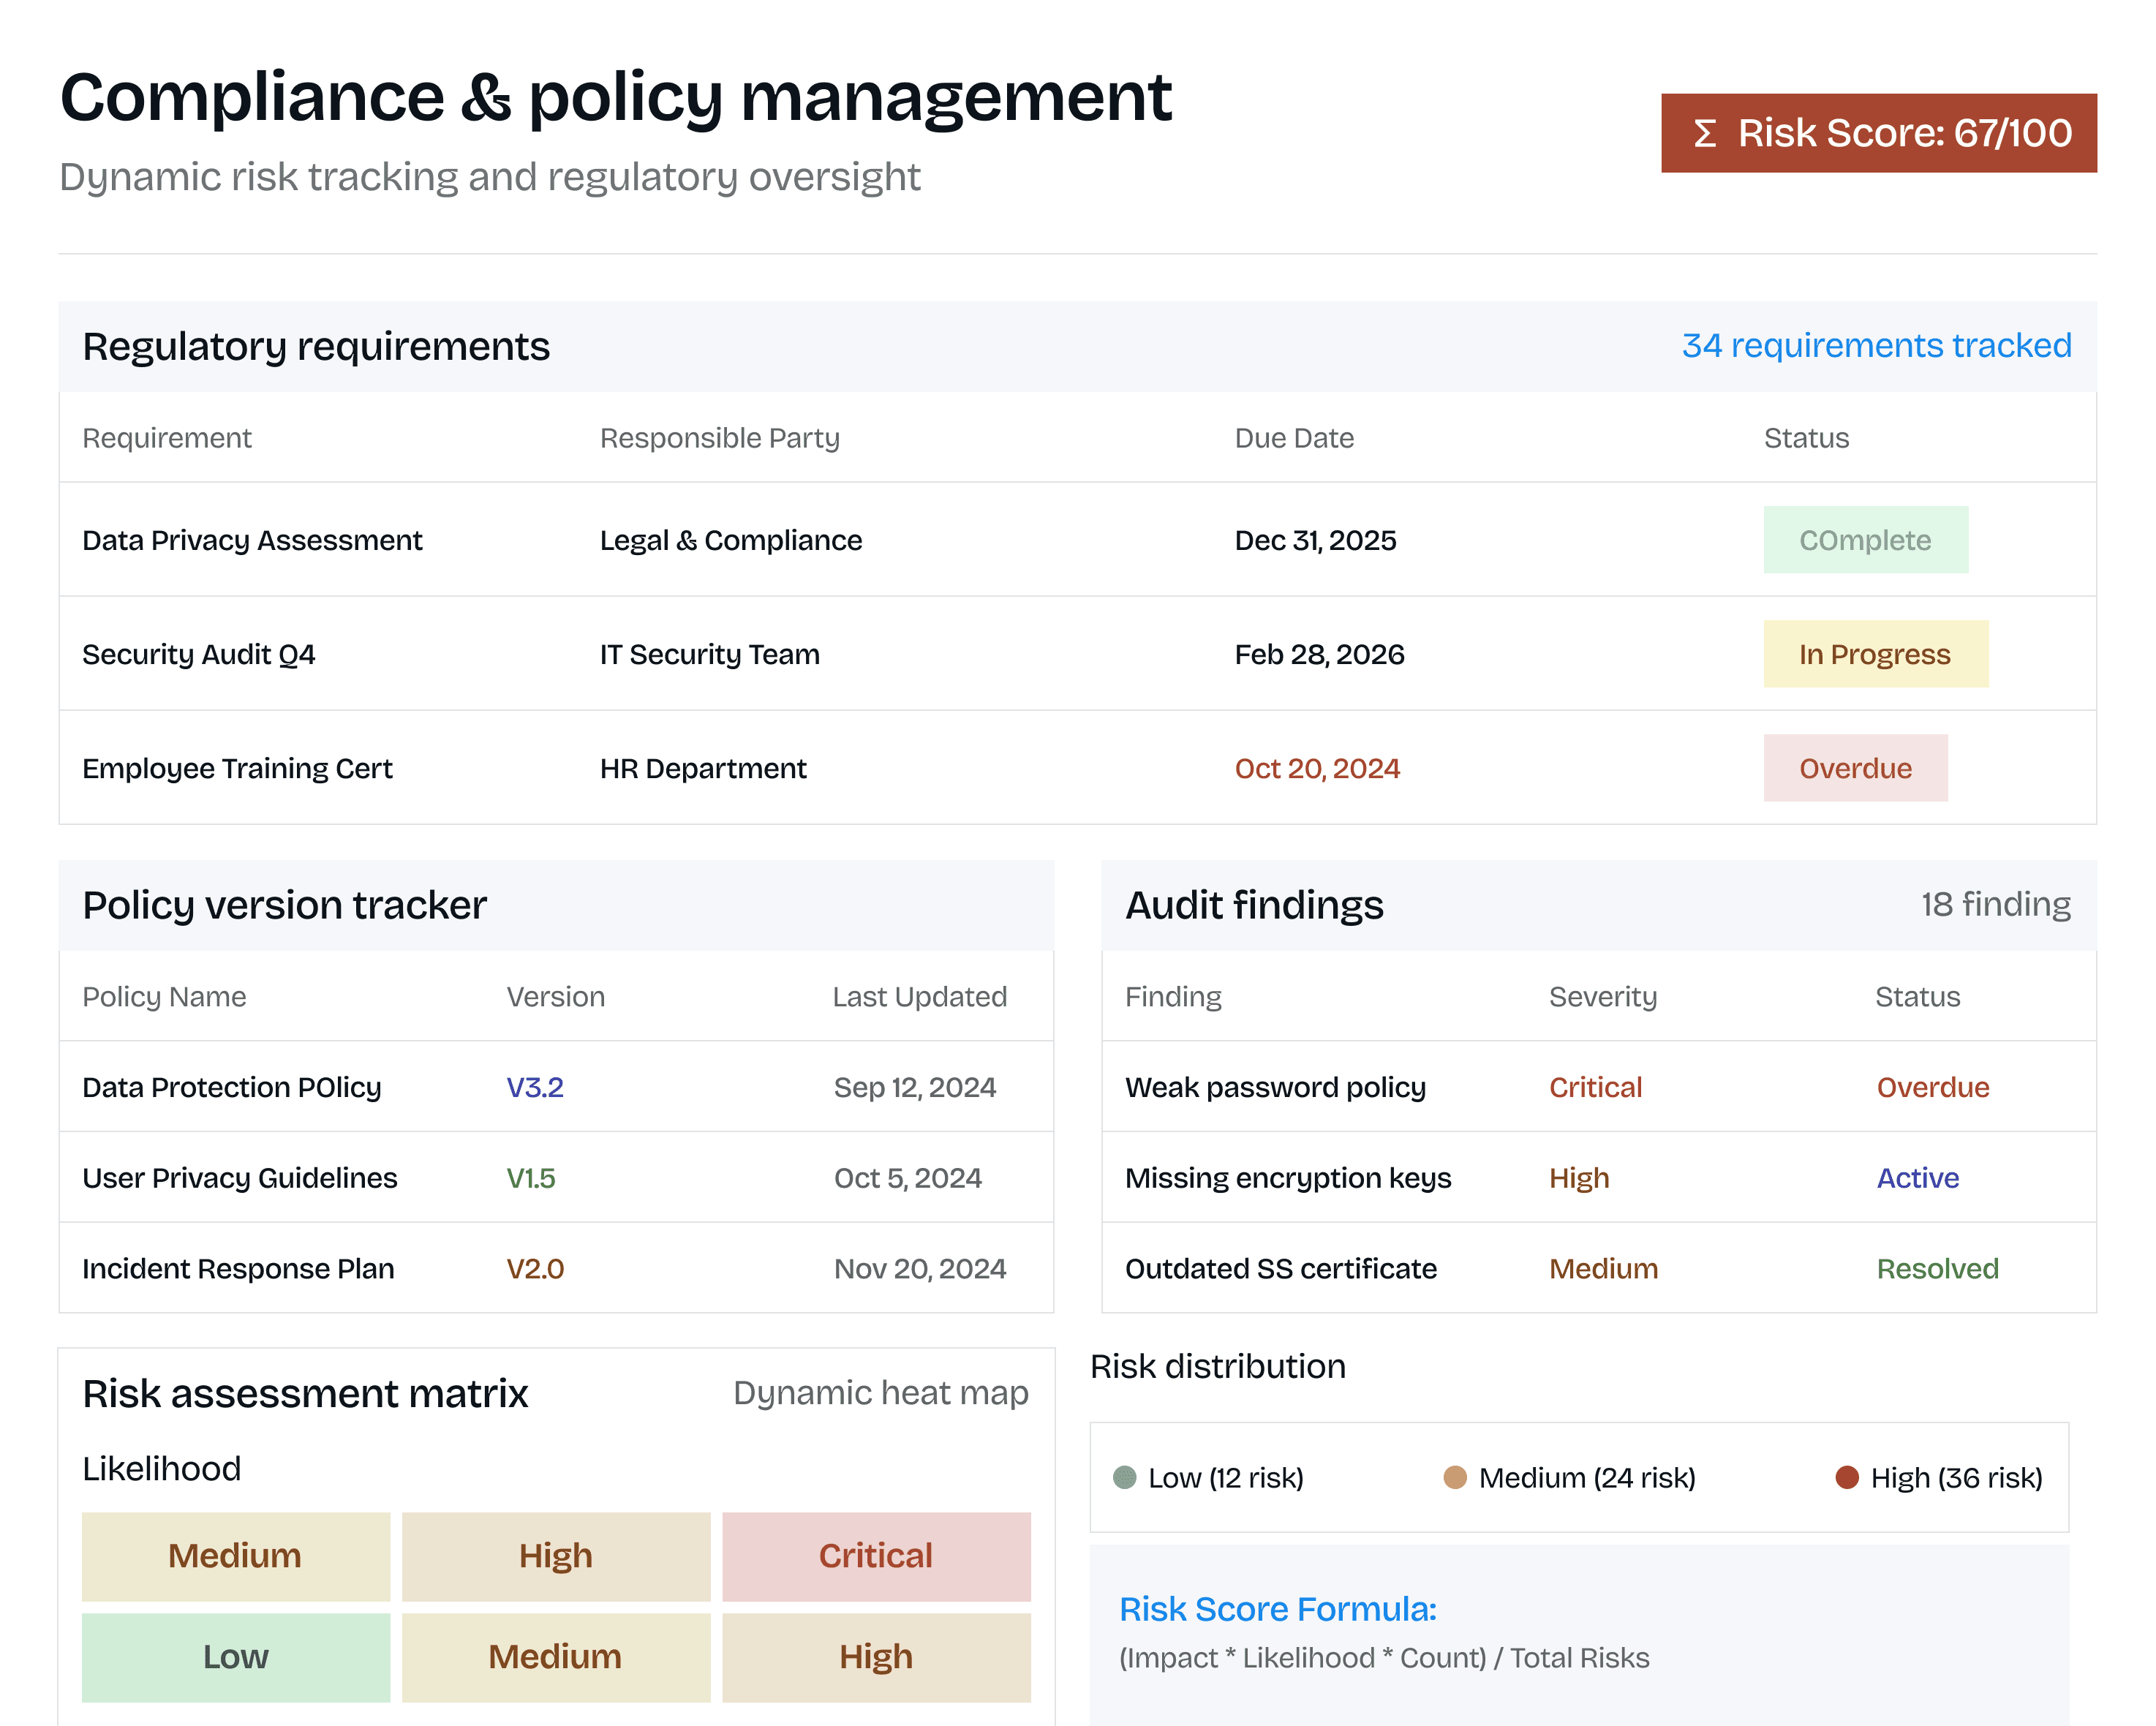This screenshot has width=2156, height=1726.
Task: Click the Risk Score Formula heading
Action: (1277, 1609)
